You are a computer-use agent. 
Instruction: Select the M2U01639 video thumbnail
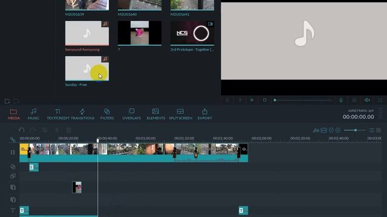click(x=87, y=5)
